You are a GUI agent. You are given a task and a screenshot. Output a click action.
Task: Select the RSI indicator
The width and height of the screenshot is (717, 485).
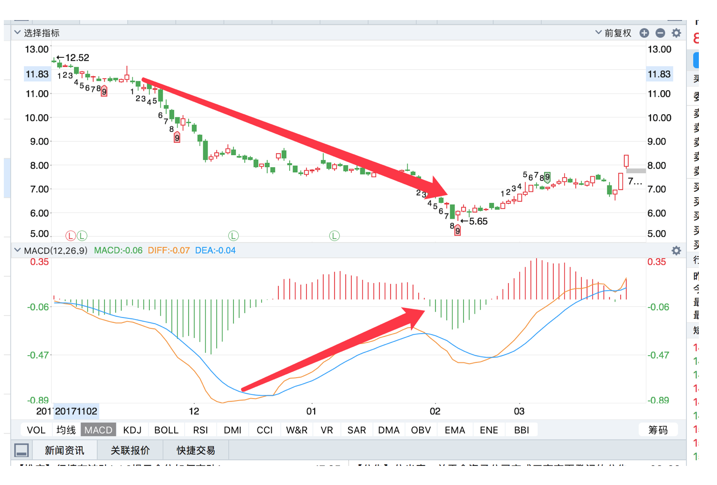point(200,430)
